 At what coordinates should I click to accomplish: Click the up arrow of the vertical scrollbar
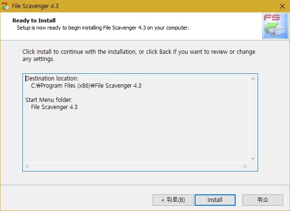(253, 79)
